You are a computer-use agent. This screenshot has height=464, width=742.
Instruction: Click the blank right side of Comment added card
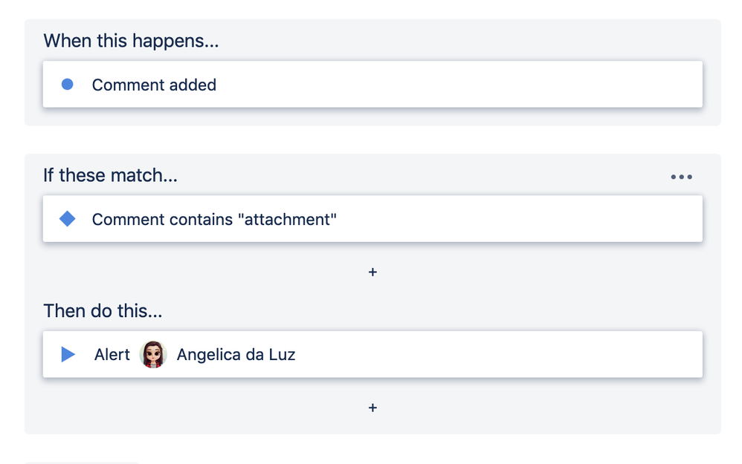point(520,85)
